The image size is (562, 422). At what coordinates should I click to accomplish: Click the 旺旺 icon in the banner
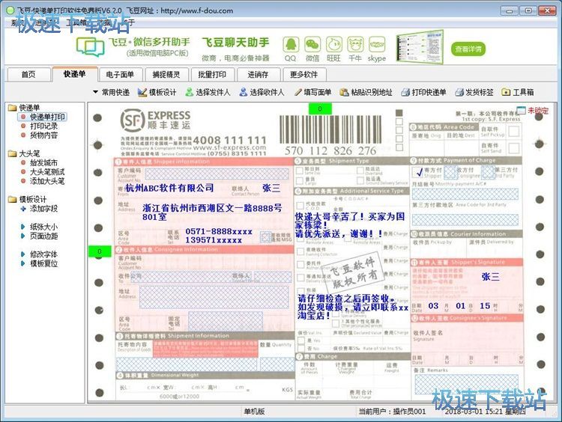coord(333,45)
